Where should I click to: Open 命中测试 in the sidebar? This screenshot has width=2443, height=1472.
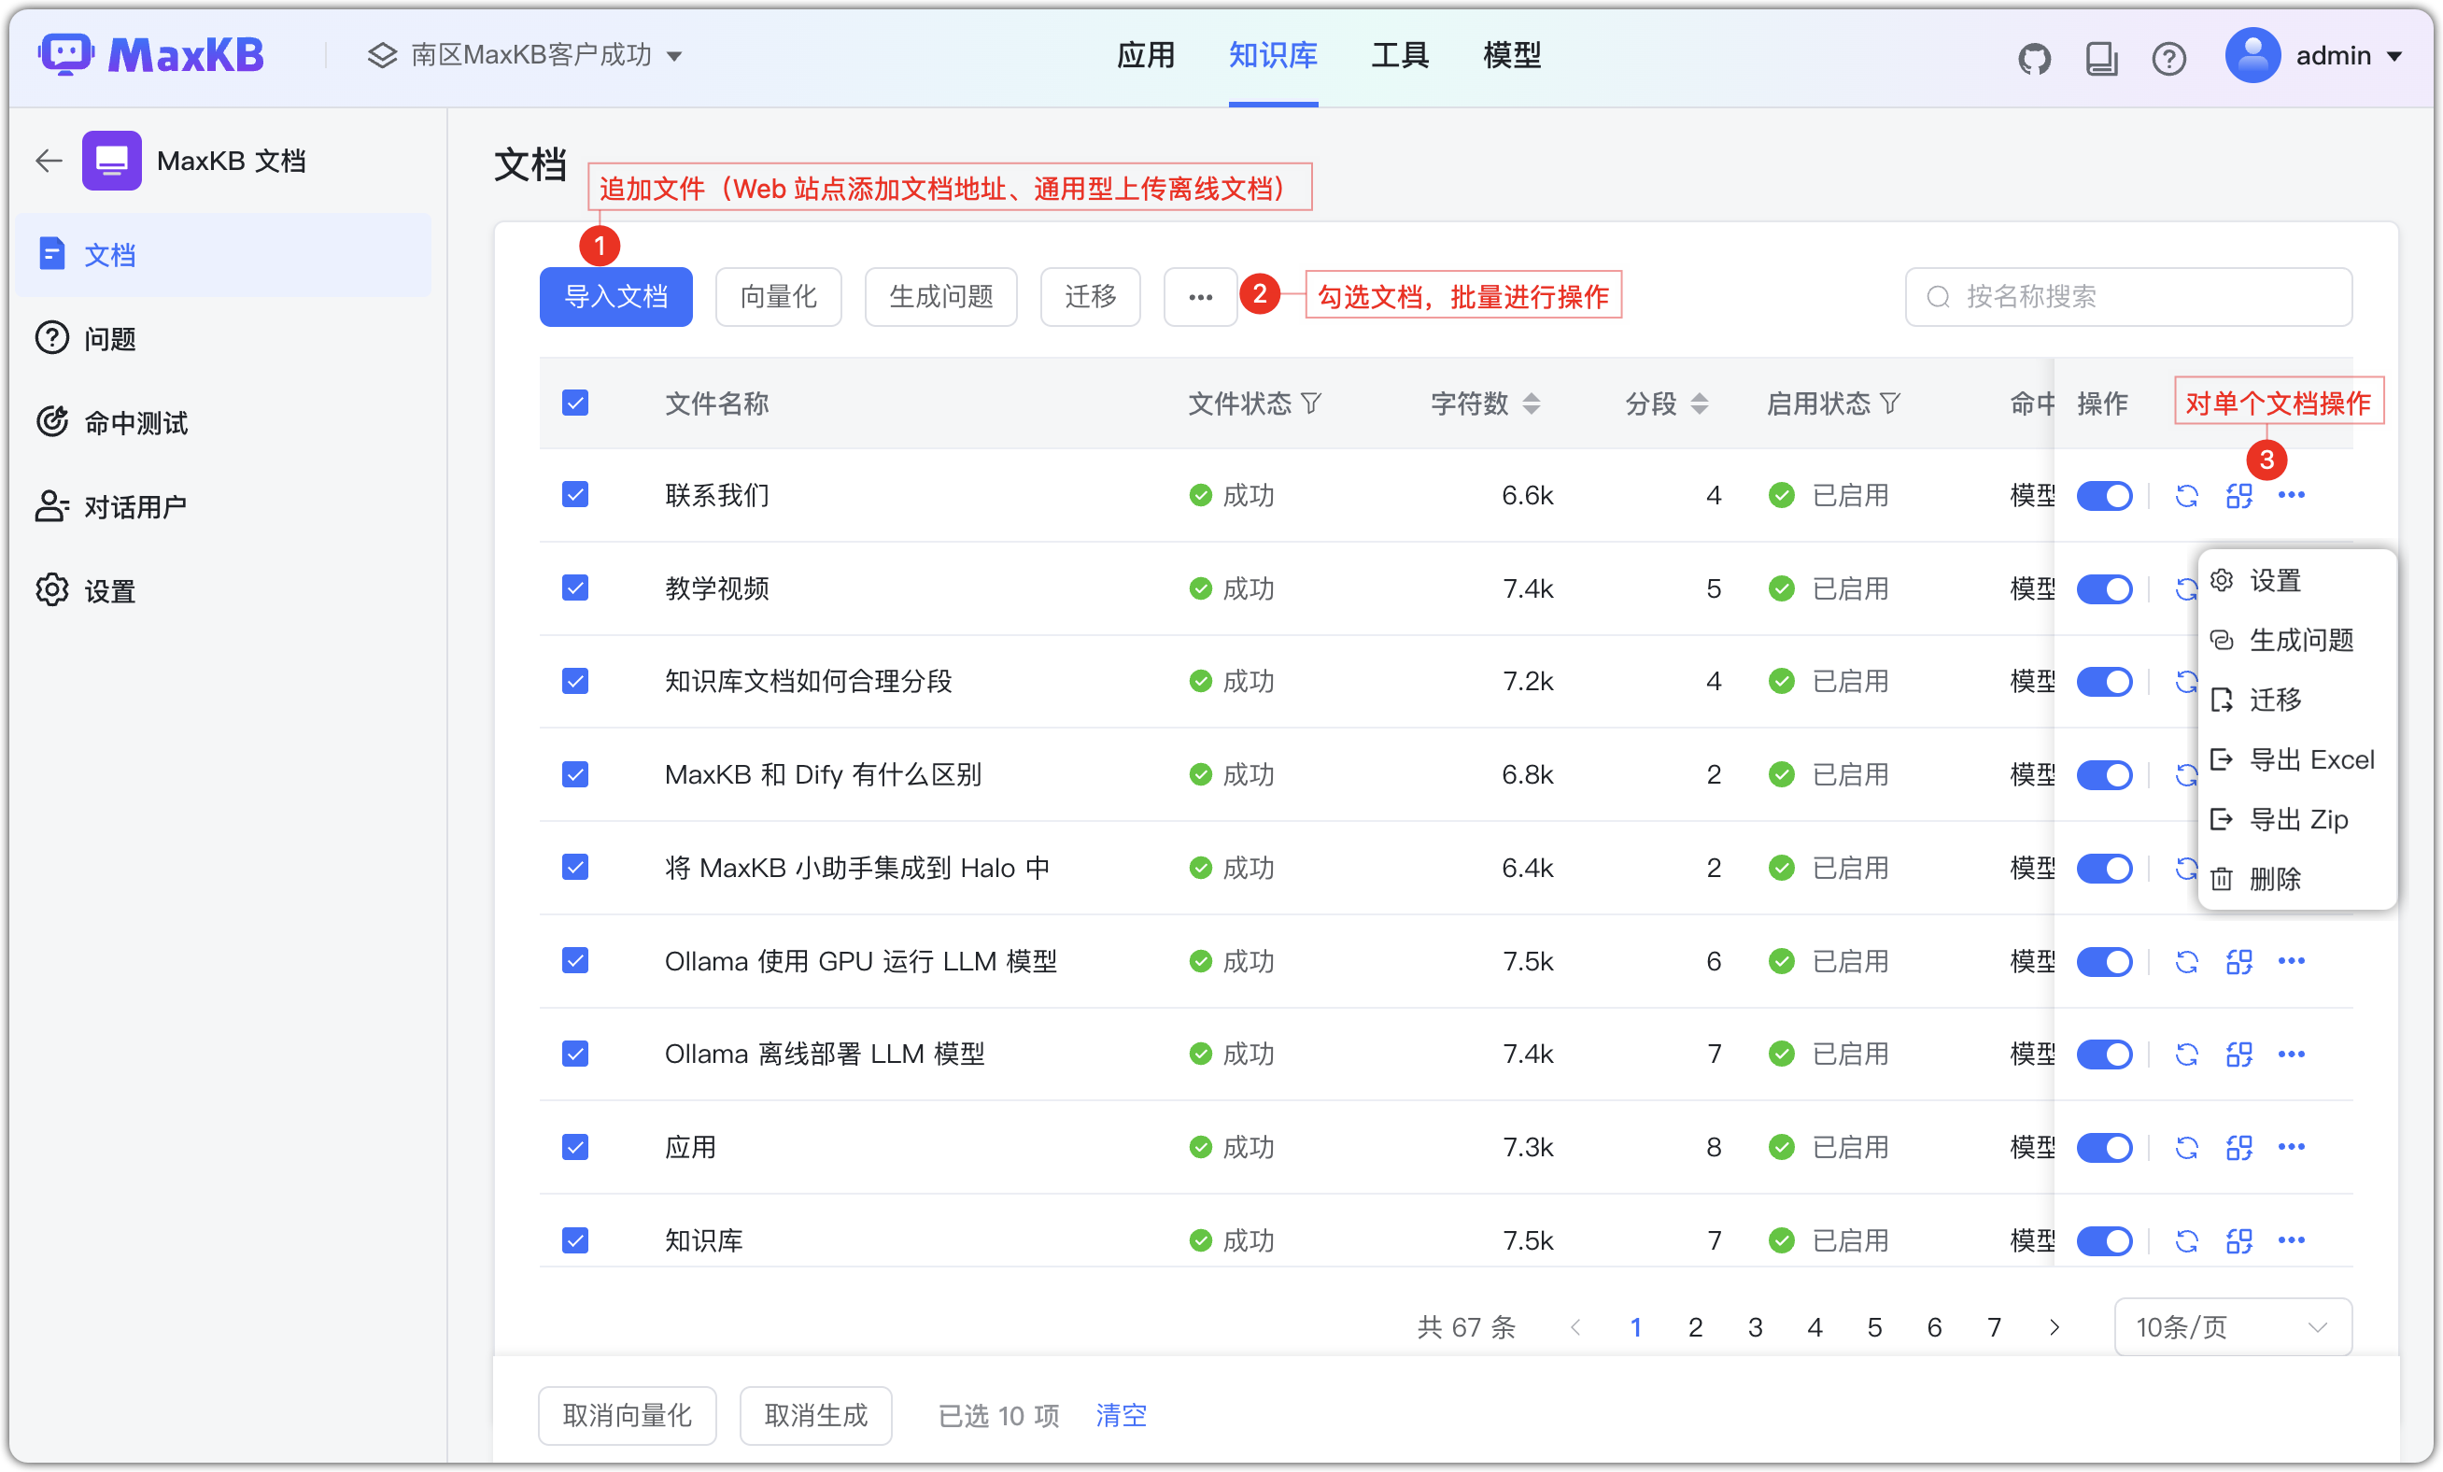pyautogui.click(x=223, y=422)
